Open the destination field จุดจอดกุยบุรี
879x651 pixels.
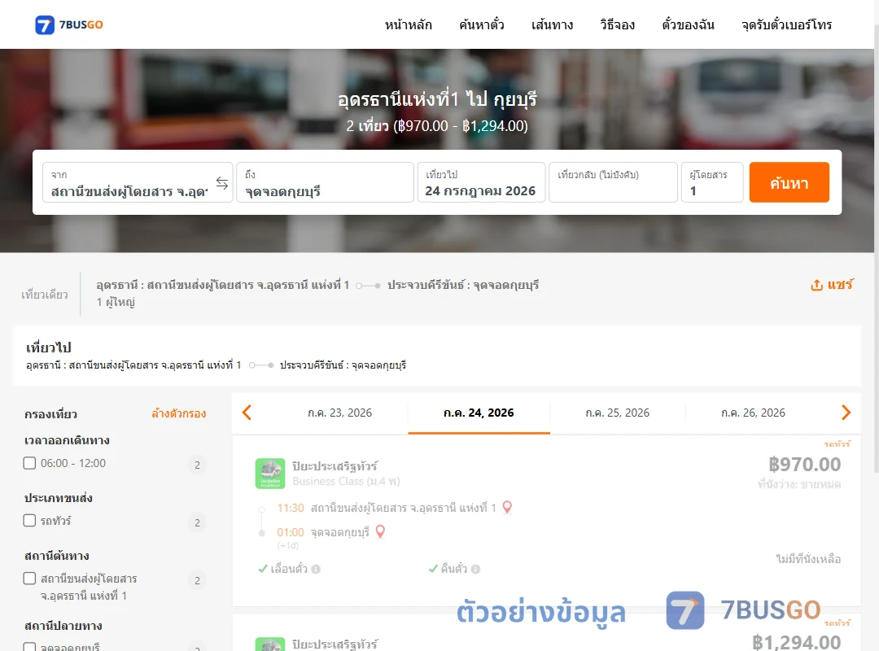click(x=325, y=182)
